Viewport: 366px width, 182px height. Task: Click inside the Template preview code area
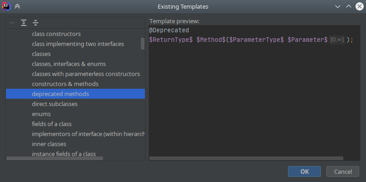tap(251, 100)
